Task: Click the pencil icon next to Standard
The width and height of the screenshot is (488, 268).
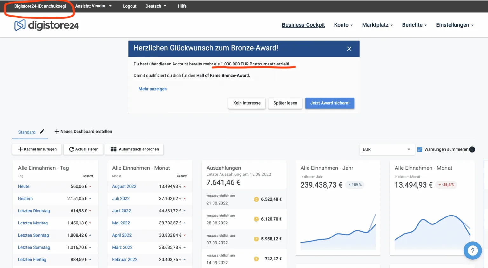Action: pyautogui.click(x=42, y=131)
